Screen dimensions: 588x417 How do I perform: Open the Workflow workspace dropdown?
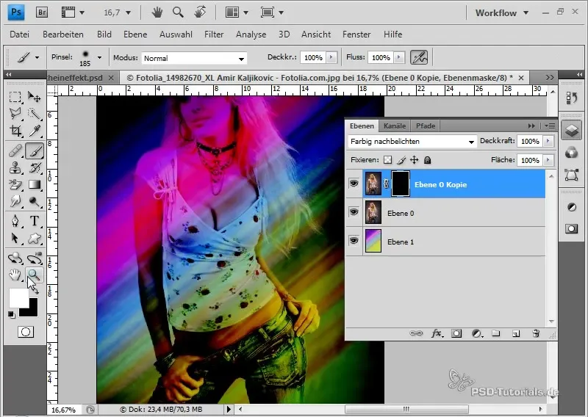click(502, 12)
